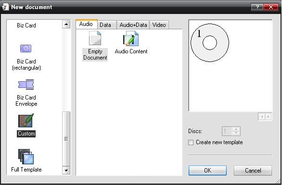The height and width of the screenshot is (185, 282).
Task: Click the Biz Card label at list top
Action: pos(26,25)
